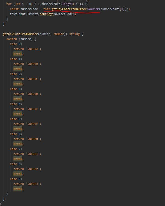Click the numberChars.length expression

[x=57, y=4]
